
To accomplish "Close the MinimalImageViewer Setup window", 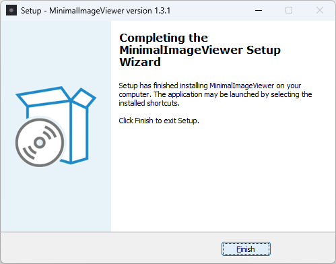I will tap(320, 10).
